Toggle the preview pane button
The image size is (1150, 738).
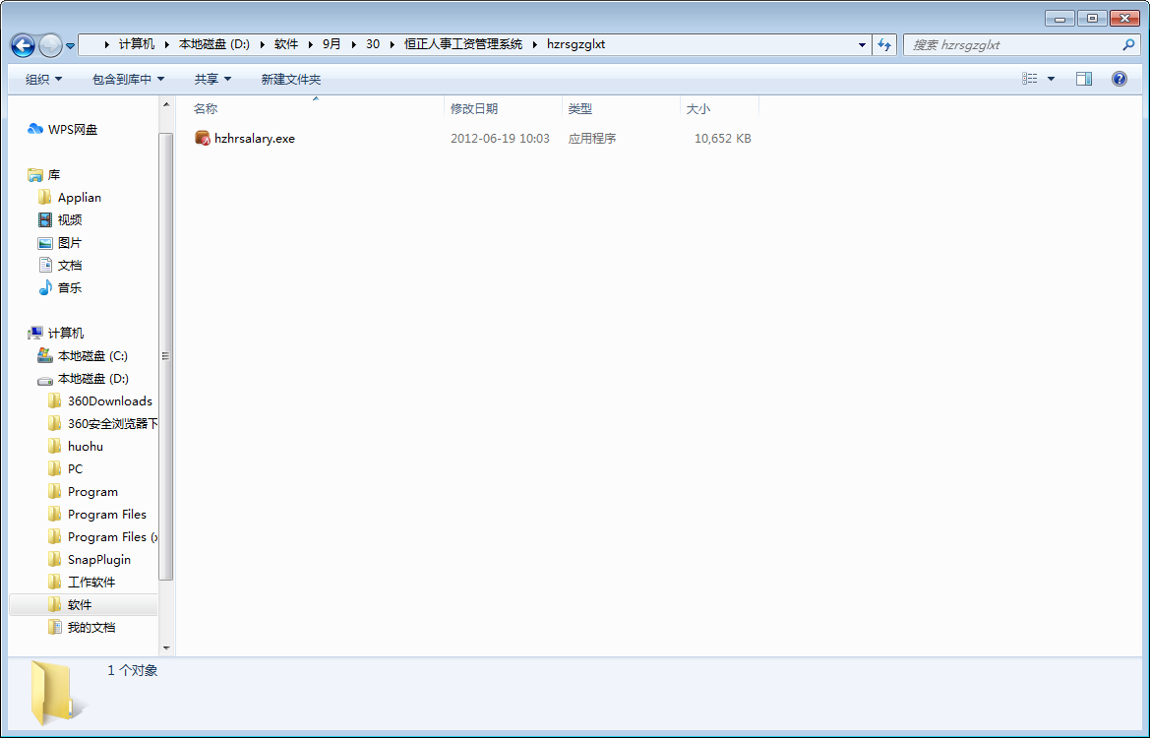(x=1084, y=79)
